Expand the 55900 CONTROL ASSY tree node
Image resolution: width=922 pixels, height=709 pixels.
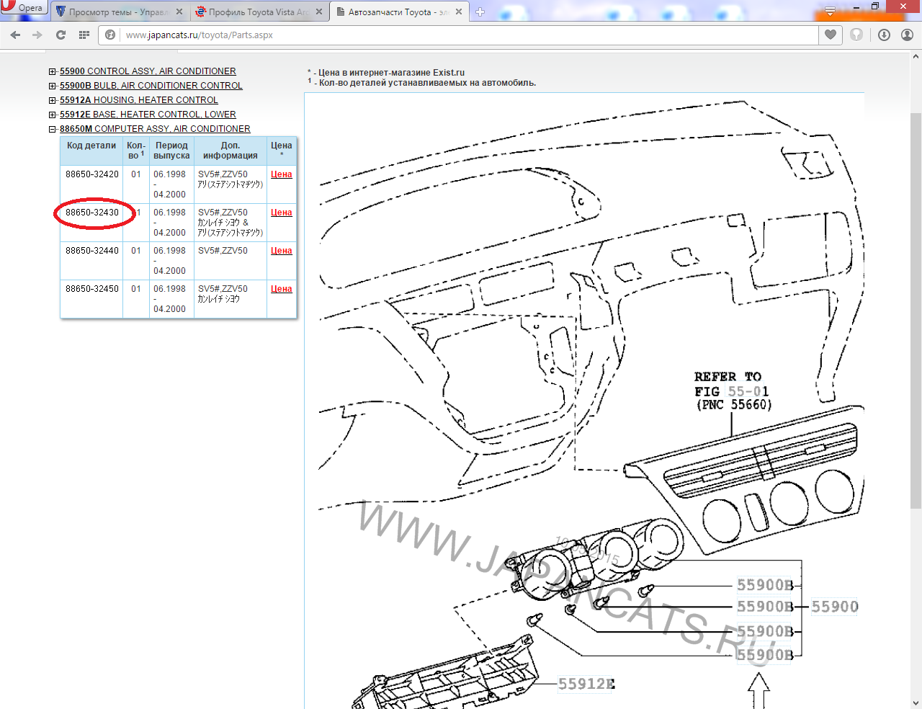(x=53, y=71)
